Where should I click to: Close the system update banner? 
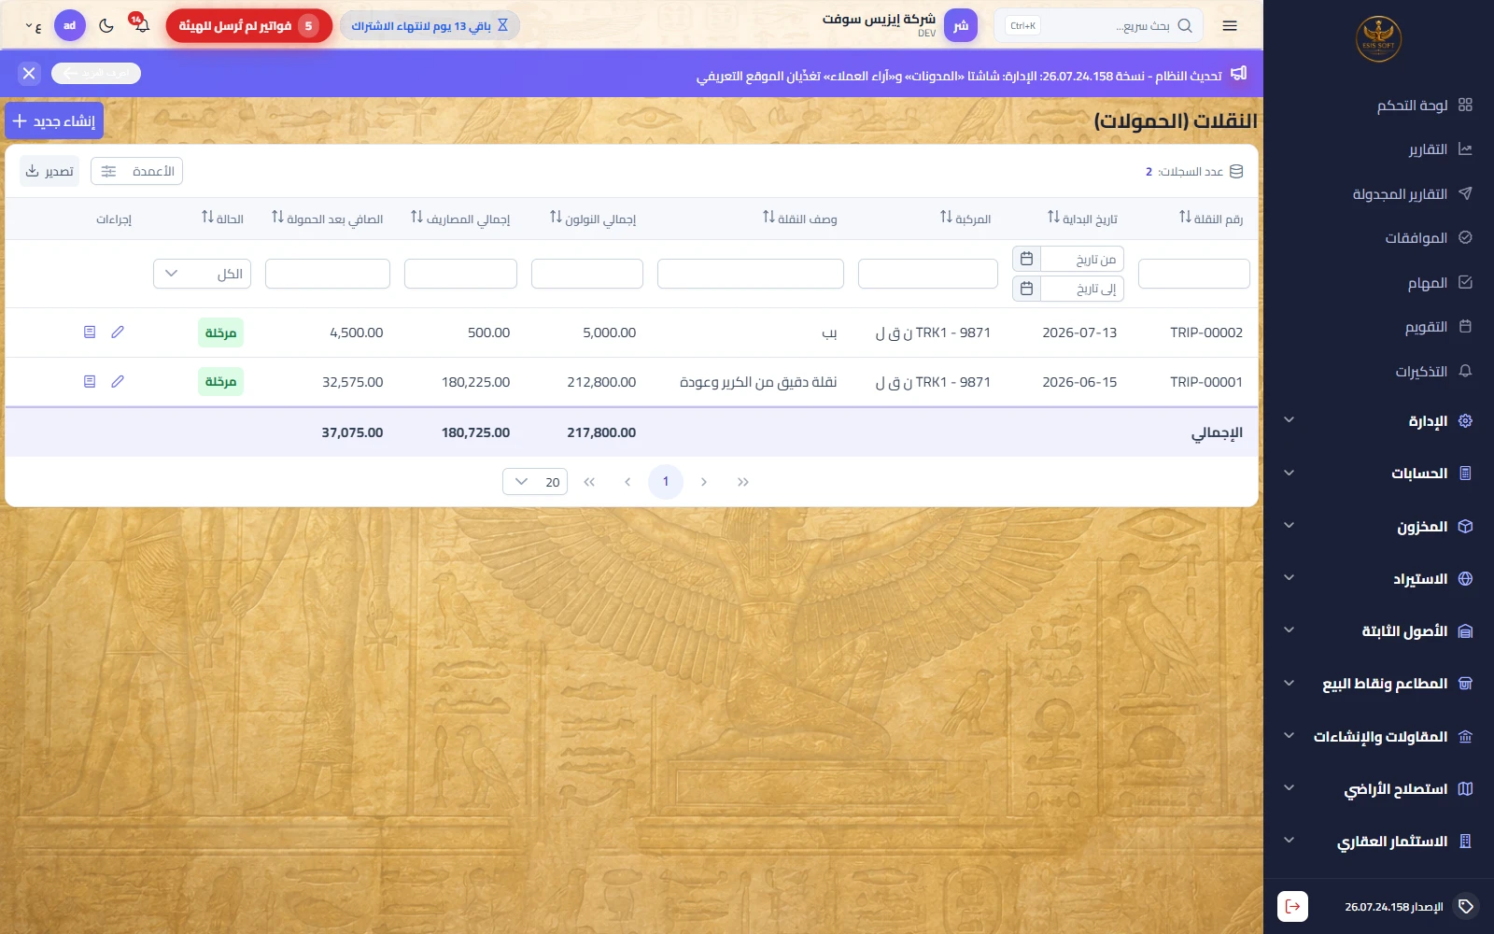tap(29, 73)
